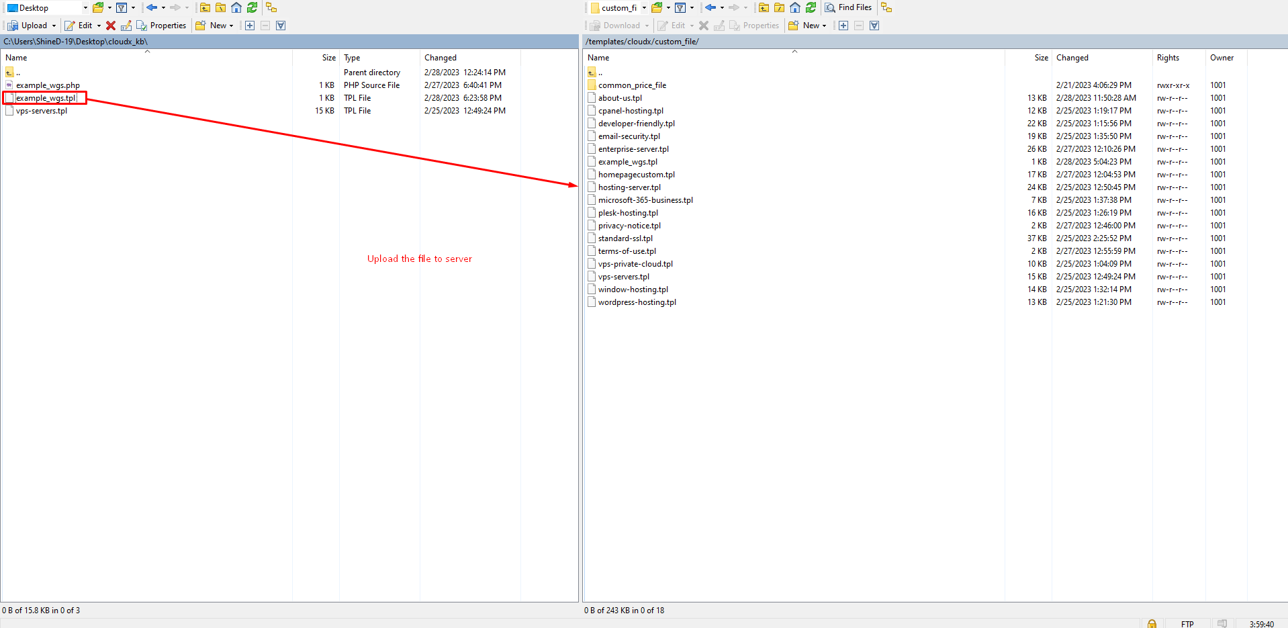Open local parent directory folder icon
The height and width of the screenshot is (628, 1288).
[x=205, y=7]
